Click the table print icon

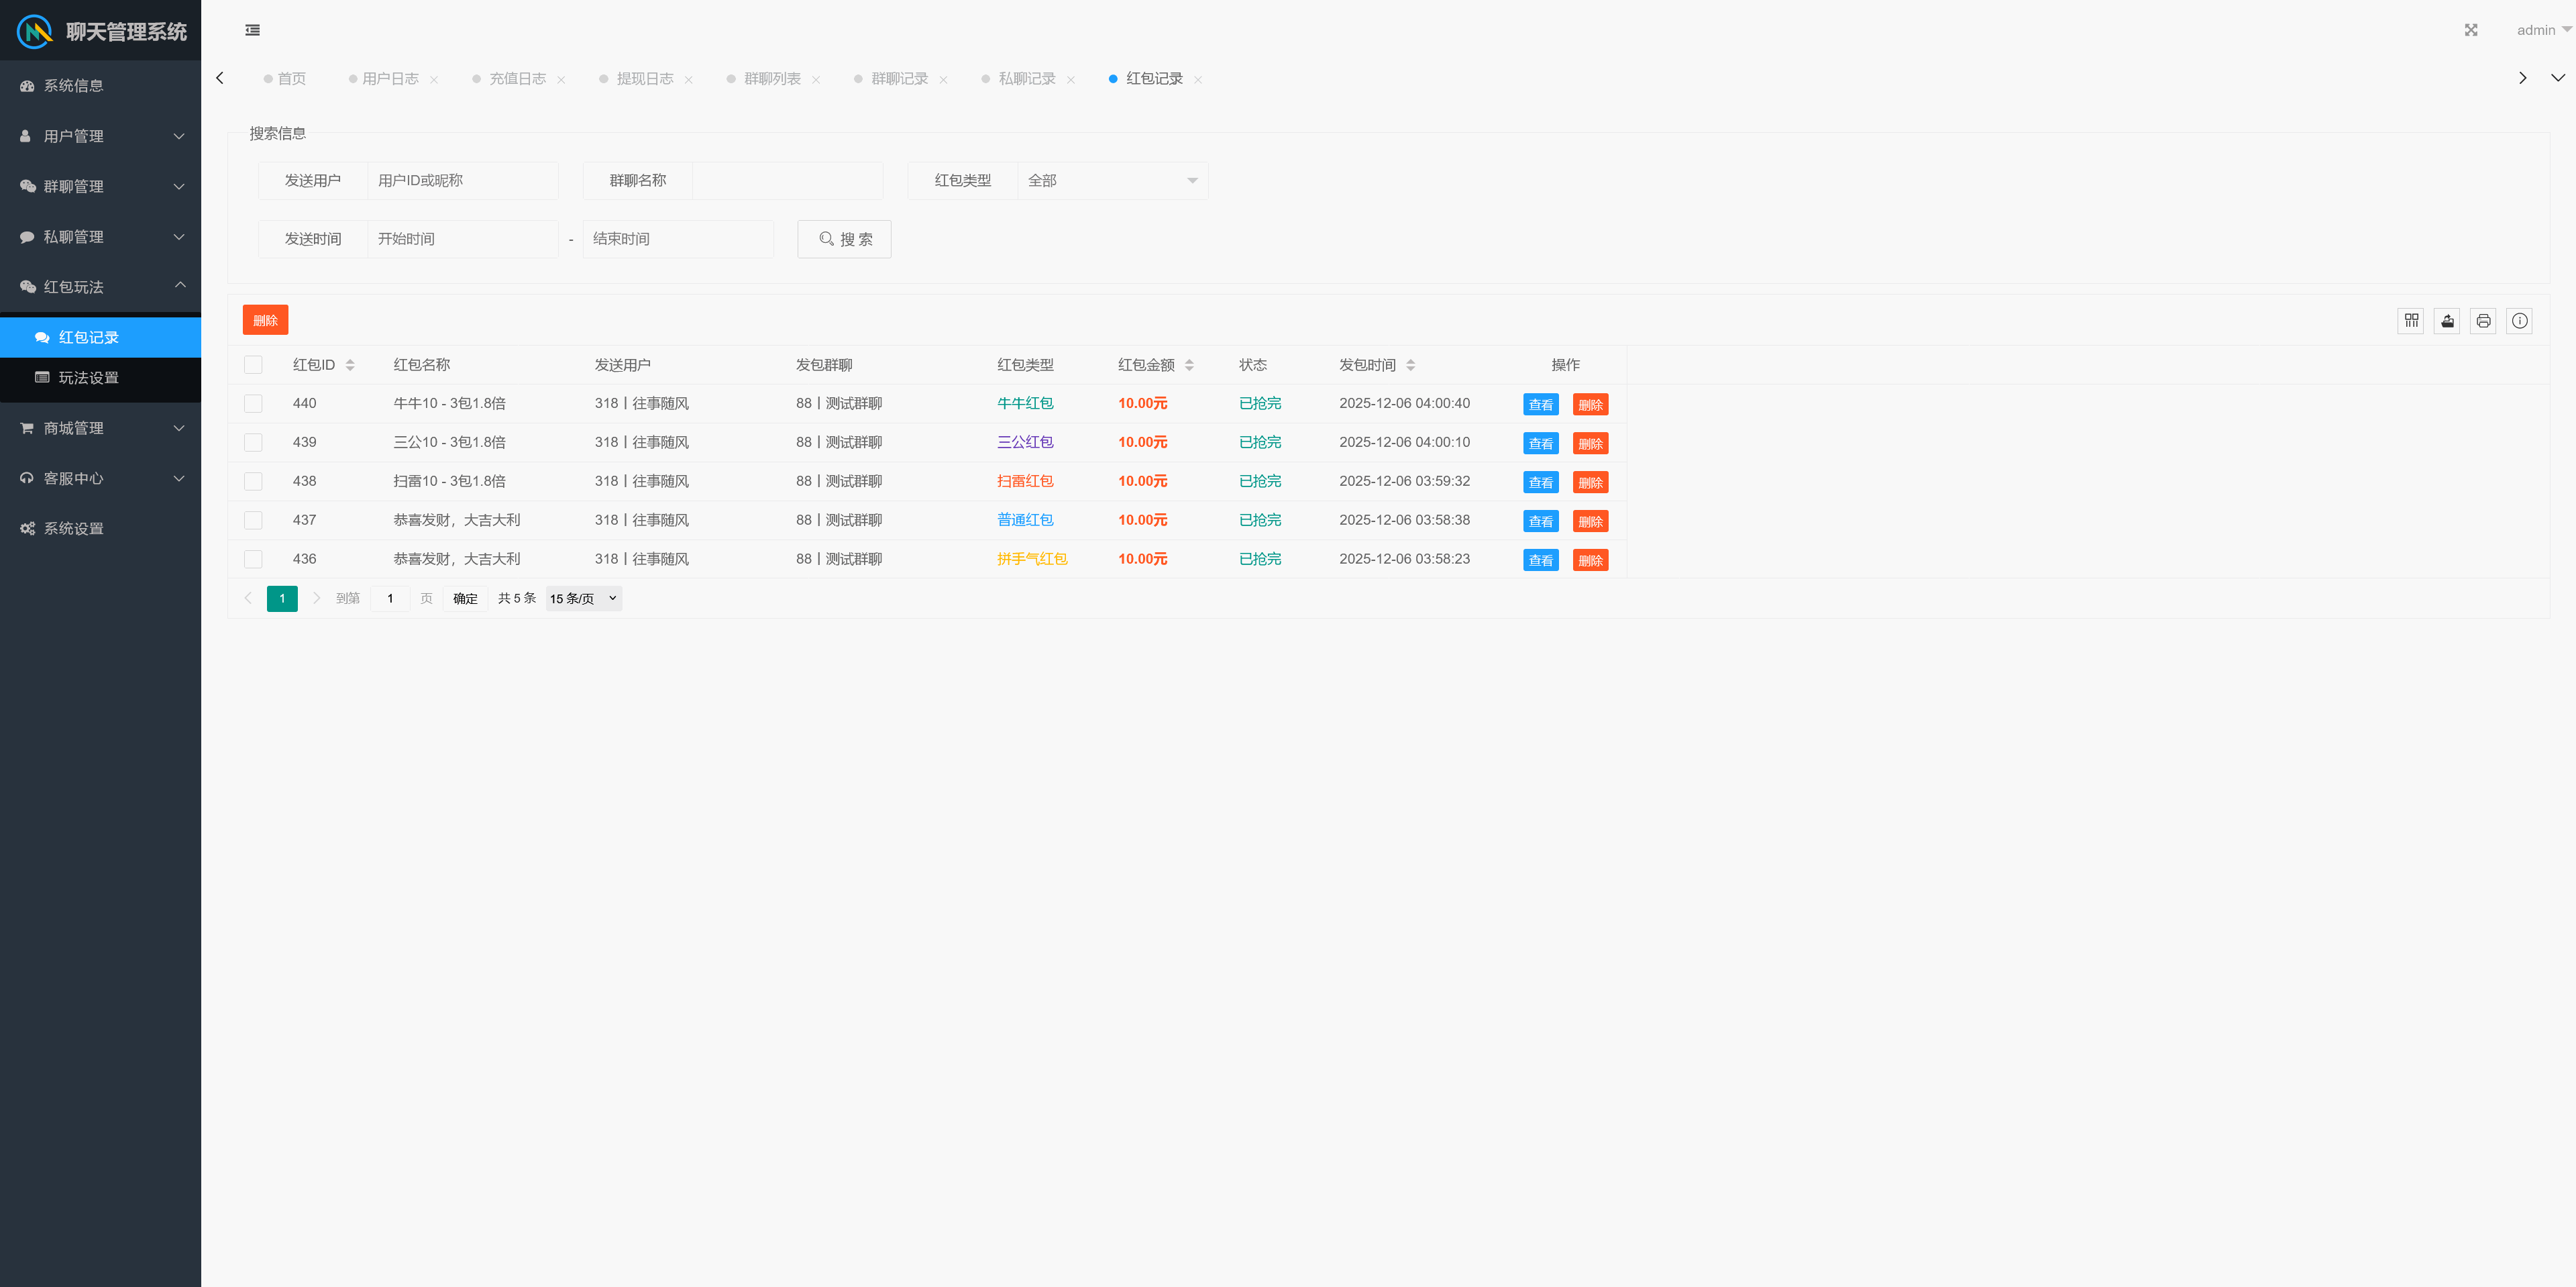click(x=2483, y=321)
